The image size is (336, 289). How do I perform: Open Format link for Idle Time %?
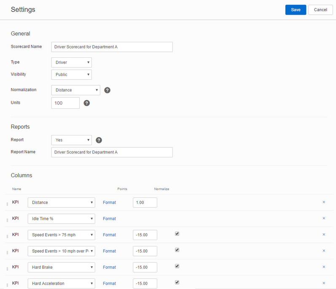tap(109, 219)
